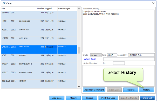Viewport: 157px width, 102px height.
Task: Click the Comments History text area
Action: (x=118, y=31)
